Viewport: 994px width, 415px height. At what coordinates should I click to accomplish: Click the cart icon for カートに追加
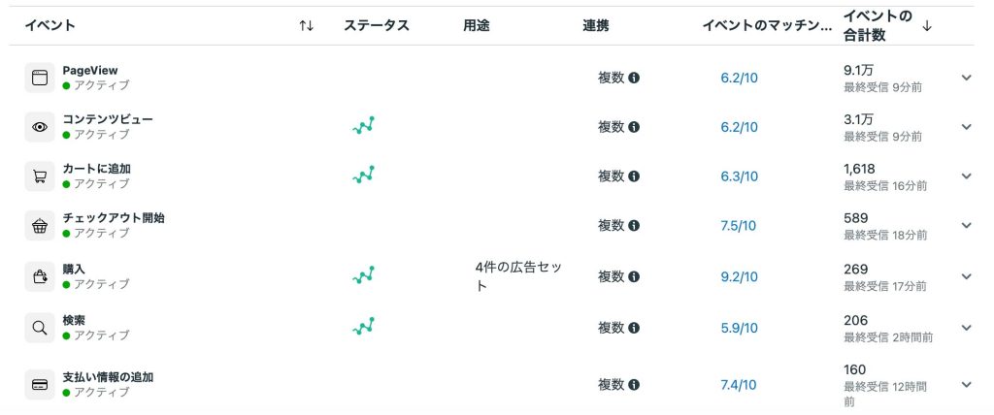point(39,176)
